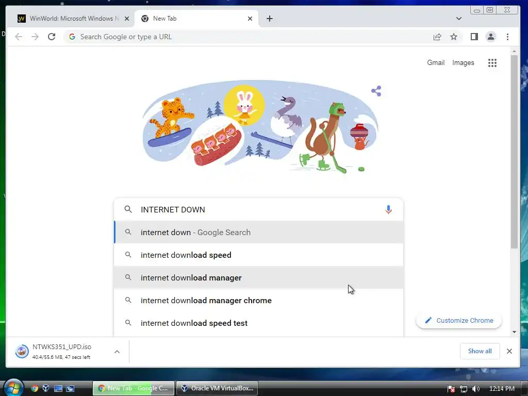Open the Google apps grid
The image size is (528, 396).
click(492, 62)
